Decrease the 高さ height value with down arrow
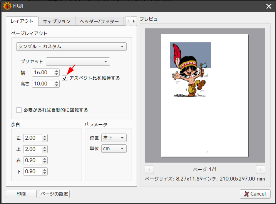Viewport: 276px width, 204px height. [57, 85]
